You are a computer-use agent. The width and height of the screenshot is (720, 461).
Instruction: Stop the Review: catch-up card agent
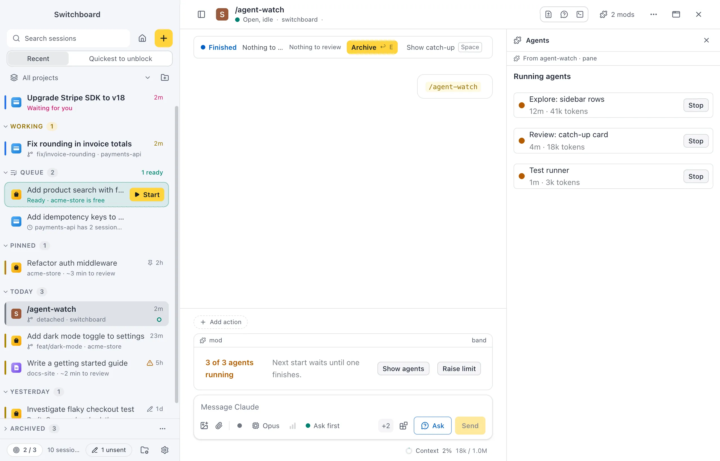(696, 141)
